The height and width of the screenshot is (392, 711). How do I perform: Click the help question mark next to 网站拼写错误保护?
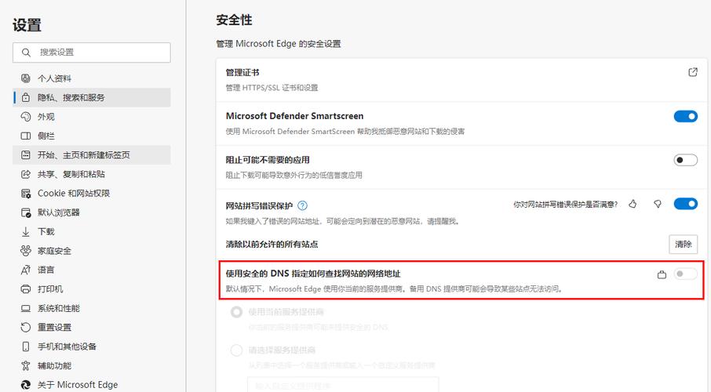302,205
